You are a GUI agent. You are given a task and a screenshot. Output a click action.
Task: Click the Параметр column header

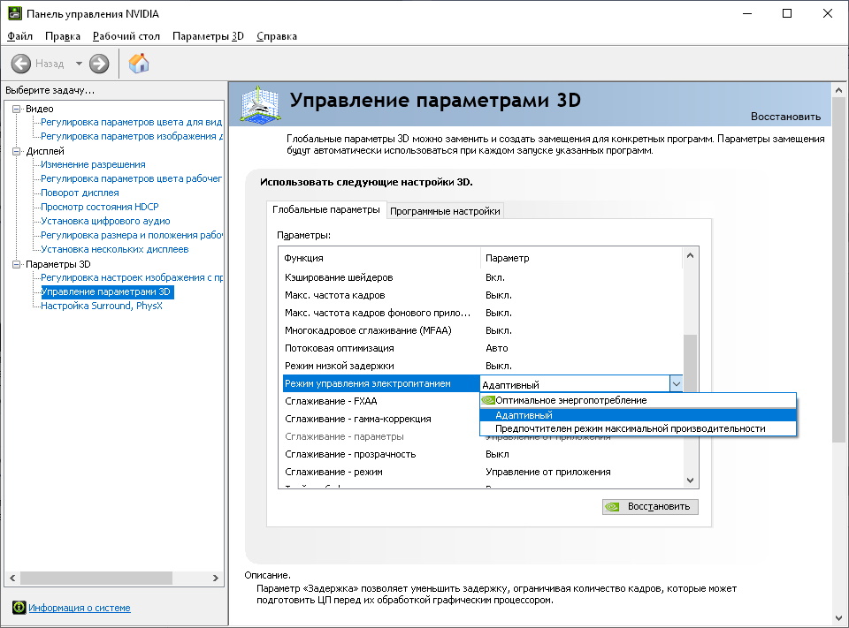point(582,258)
